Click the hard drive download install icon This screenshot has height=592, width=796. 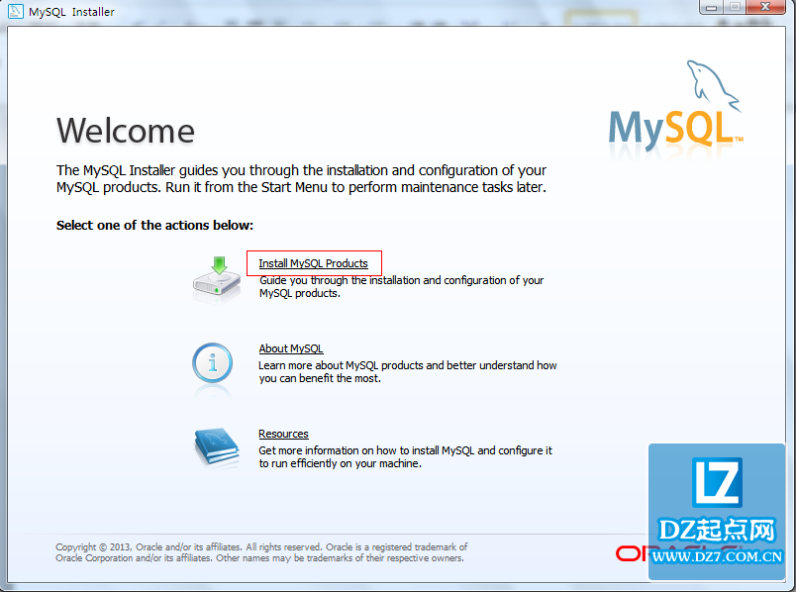(217, 280)
